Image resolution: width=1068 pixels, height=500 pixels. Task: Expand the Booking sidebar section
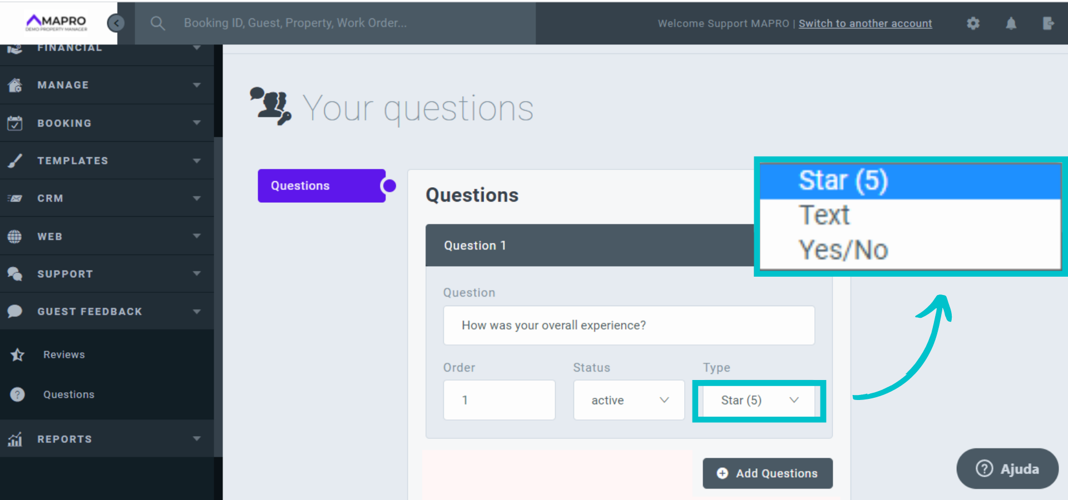107,123
